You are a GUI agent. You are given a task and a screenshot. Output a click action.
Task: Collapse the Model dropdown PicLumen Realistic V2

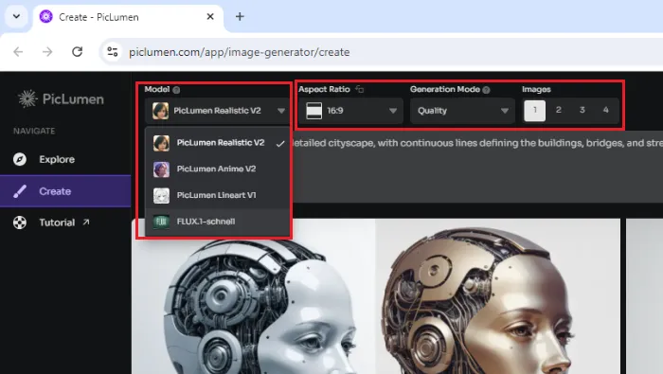pyautogui.click(x=217, y=111)
